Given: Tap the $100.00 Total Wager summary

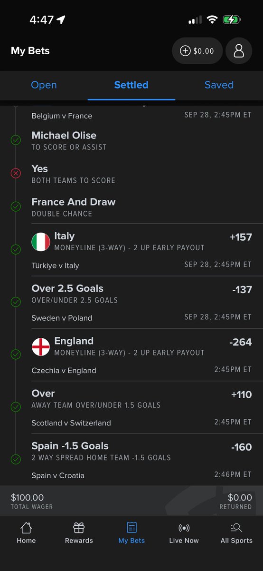Looking at the screenshot, I should coord(32,502).
